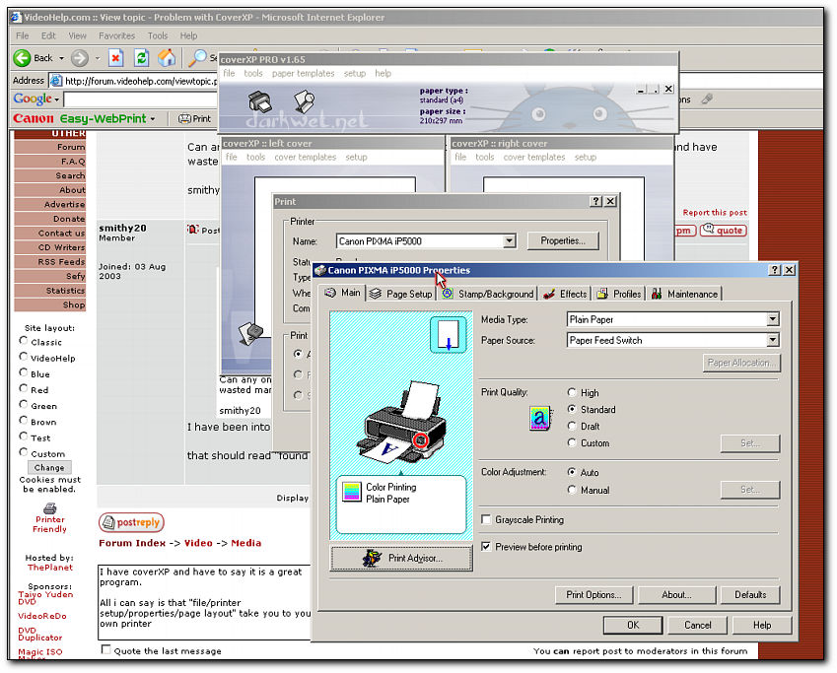Click the Print Advisor button
The width and height of the screenshot is (837, 673).
tap(401, 559)
